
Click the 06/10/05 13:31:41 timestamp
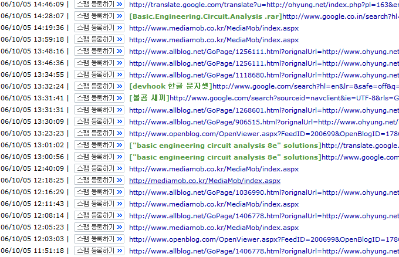pyautogui.click(x=32, y=98)
